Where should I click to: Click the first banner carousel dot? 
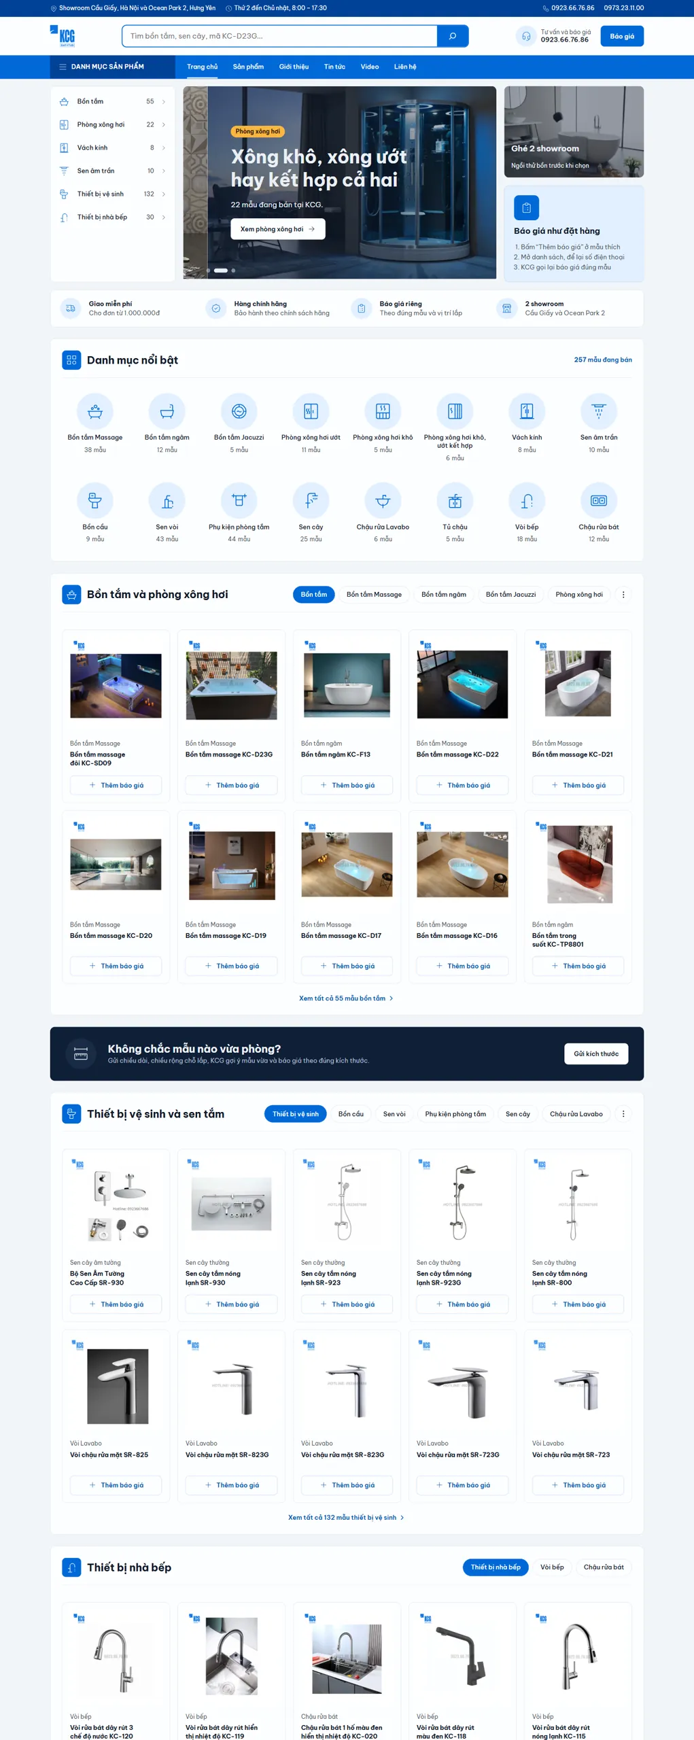pos(208,271)
